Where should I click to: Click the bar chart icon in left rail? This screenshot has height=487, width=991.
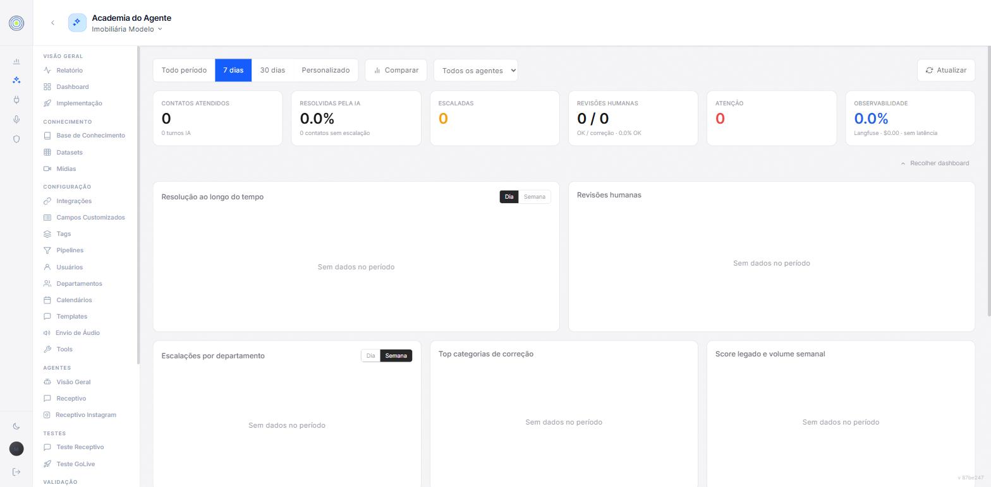click(16, 61)
